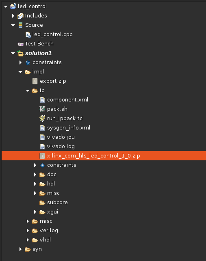Click the led_control project icon
Image resolution: width=206 pixels, height=261 pixels.
coord(13,6)
